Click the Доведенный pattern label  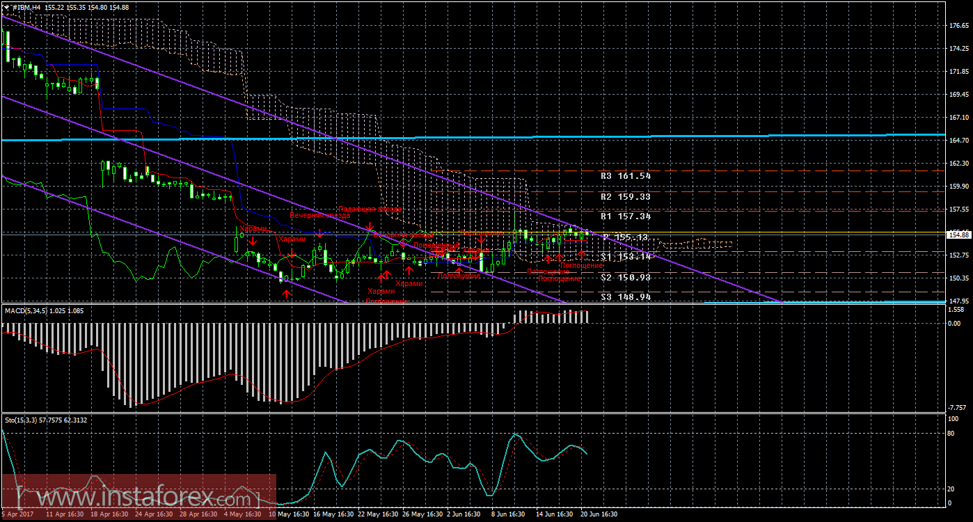point(436,246)
